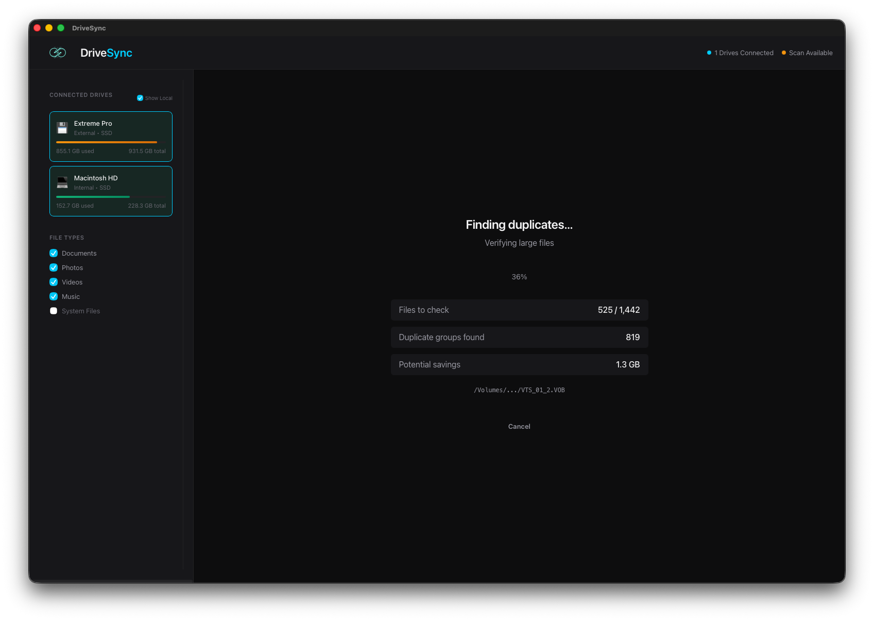The height and width of the screenshot is (621, 874).
Task: Click the Potential savings stat row
Action: coord(519,364)
